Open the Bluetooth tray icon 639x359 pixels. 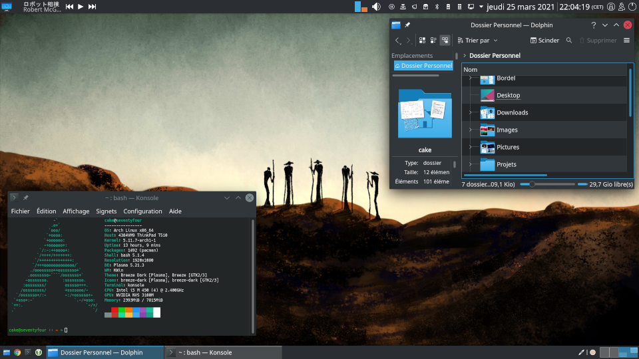[437, 7]
